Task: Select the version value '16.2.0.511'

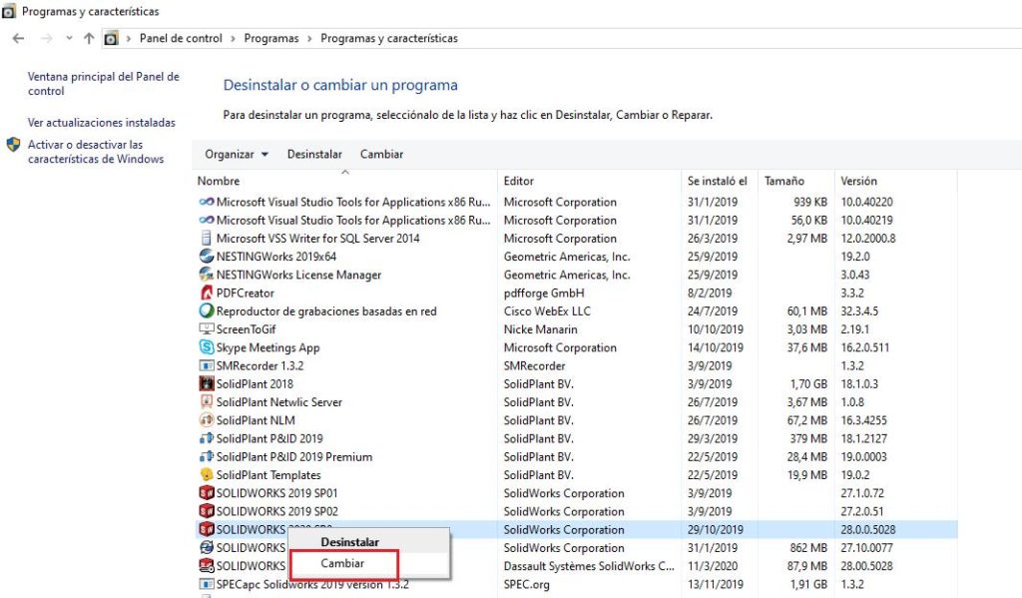Action: [864, 347]
